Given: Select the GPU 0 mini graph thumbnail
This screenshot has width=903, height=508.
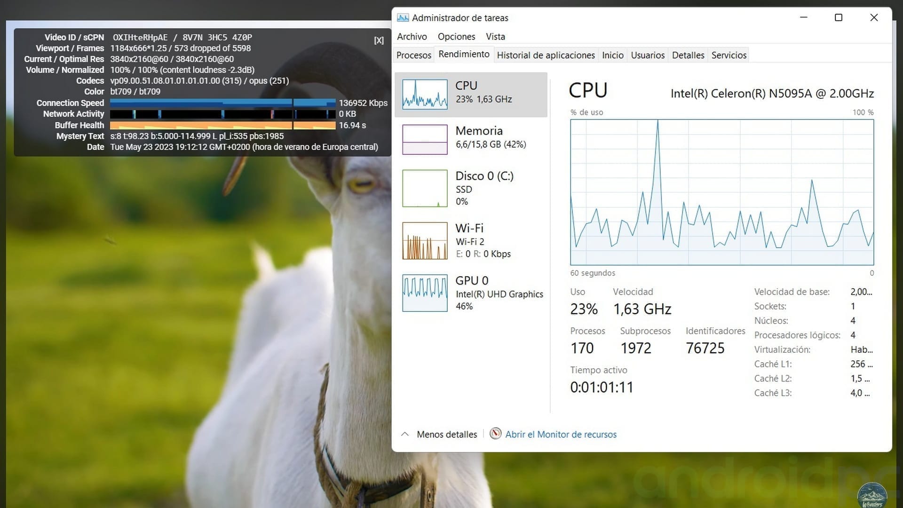Looking at the screenshot, I should coord(425,293).
